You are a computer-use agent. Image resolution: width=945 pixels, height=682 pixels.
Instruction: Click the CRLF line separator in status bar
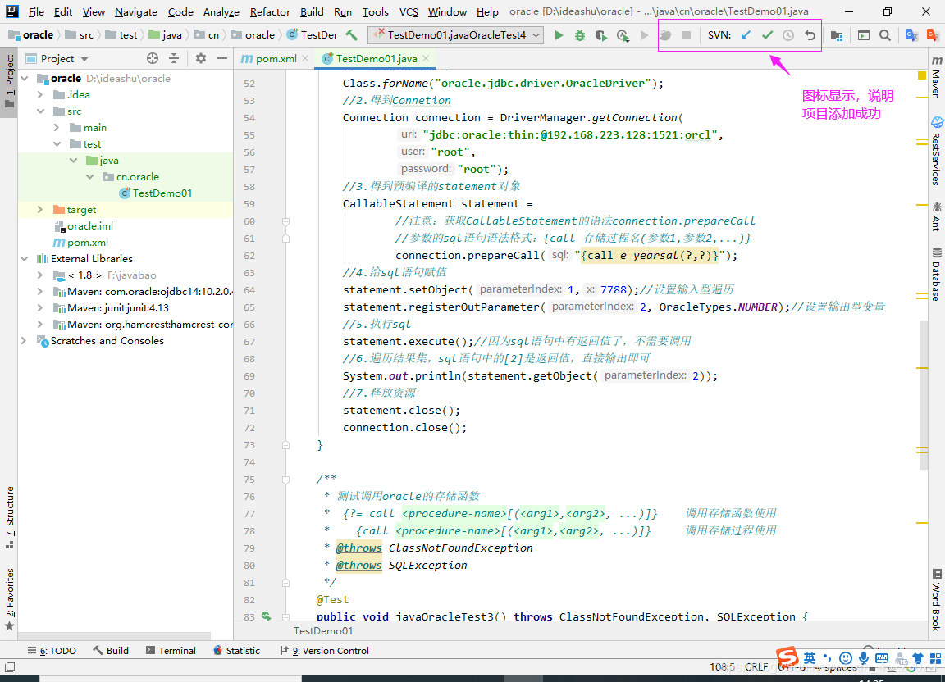(x=756, y=667)
